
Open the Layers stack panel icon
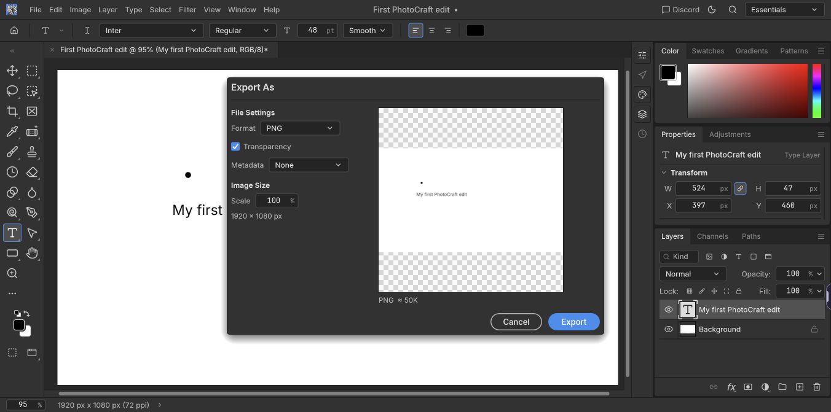(x=642, y=114)
